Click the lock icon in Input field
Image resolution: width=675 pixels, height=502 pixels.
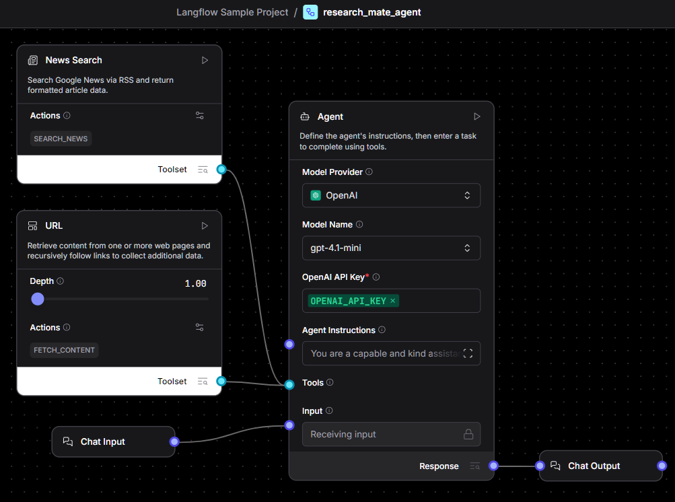pyautogui.click(x=468, y=435)
